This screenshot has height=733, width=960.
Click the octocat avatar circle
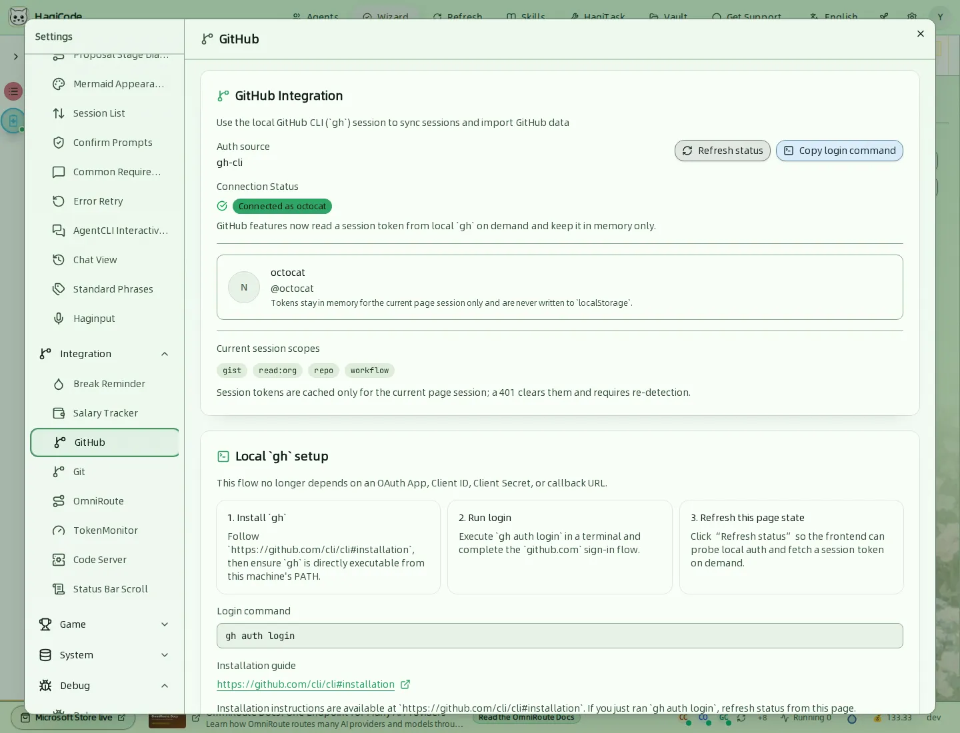click(244, 287)
